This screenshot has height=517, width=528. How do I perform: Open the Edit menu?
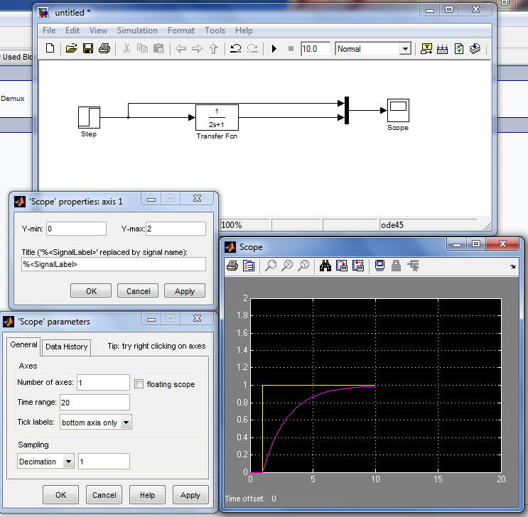[72, 31]
